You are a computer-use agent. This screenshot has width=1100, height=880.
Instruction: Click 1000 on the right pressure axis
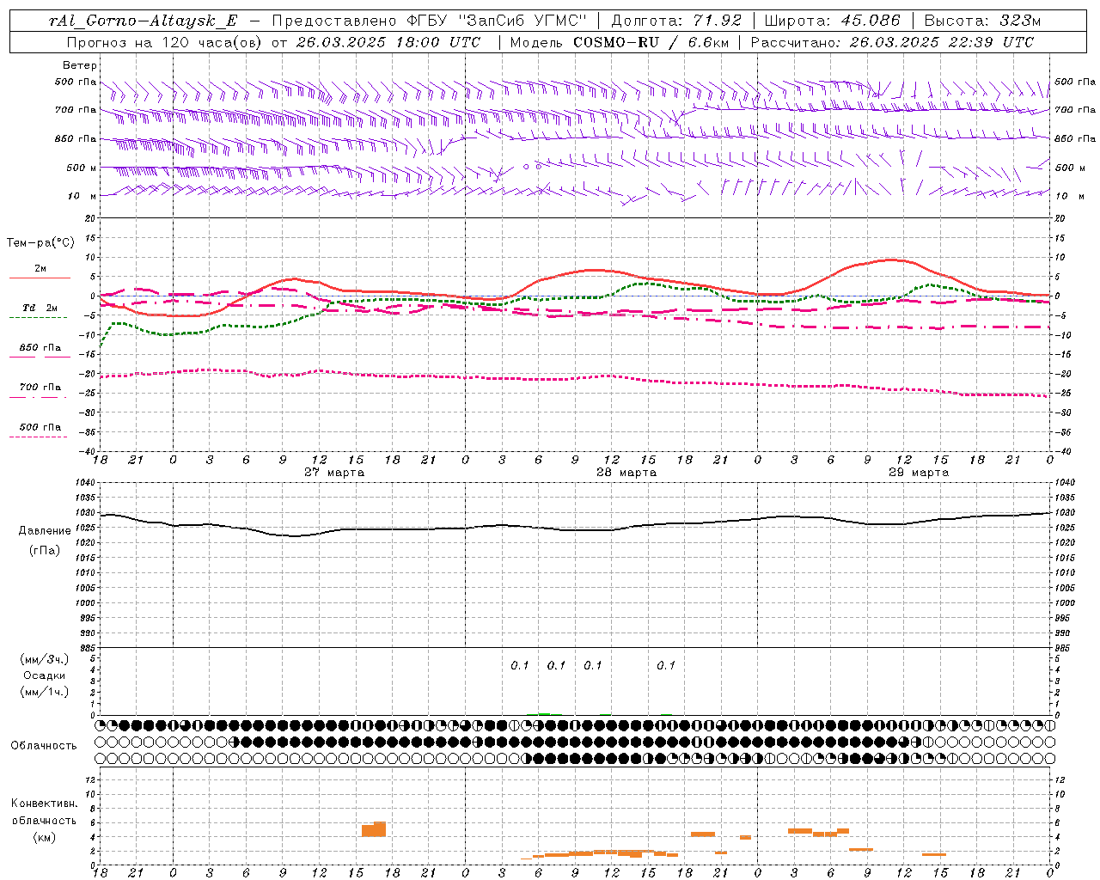[1065, 603]
